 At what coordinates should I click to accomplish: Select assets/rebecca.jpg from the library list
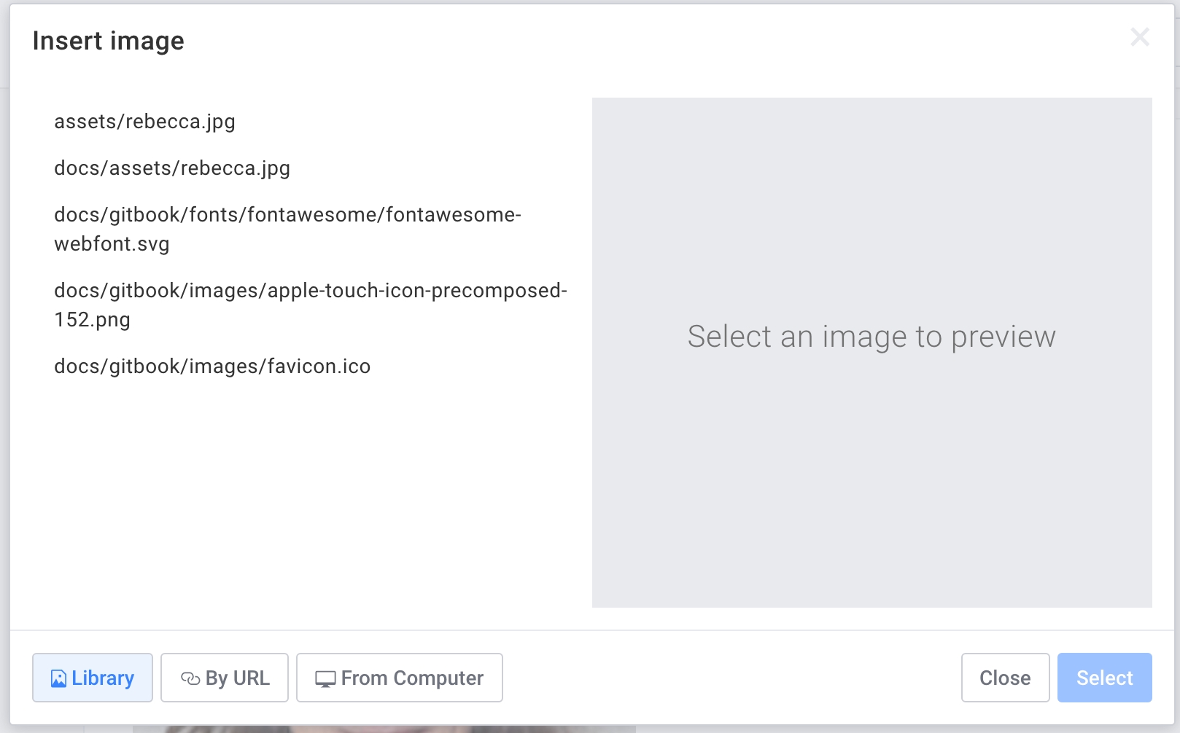point(144,122)
